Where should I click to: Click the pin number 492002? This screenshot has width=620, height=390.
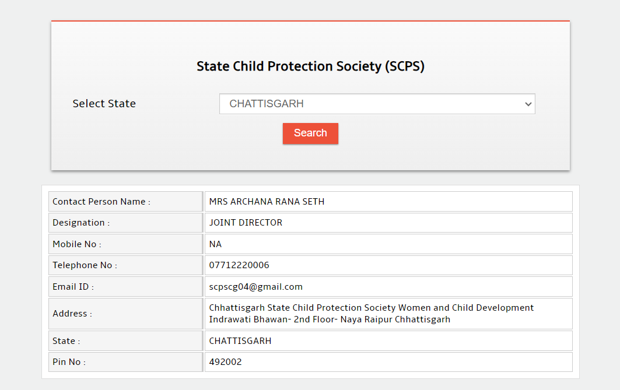click(x=226, y=362)
